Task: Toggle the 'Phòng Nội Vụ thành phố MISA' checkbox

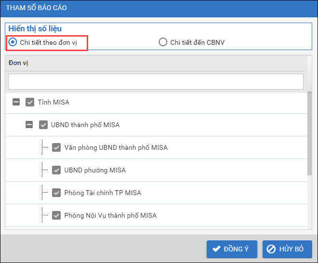Action: point(56,215)
